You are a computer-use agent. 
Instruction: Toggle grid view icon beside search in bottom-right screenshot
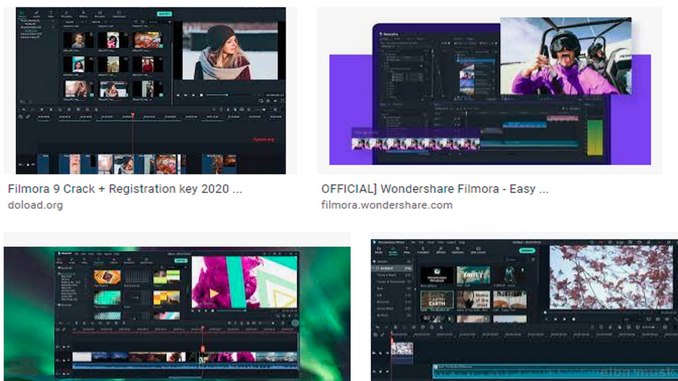click(x=533, y=260)
